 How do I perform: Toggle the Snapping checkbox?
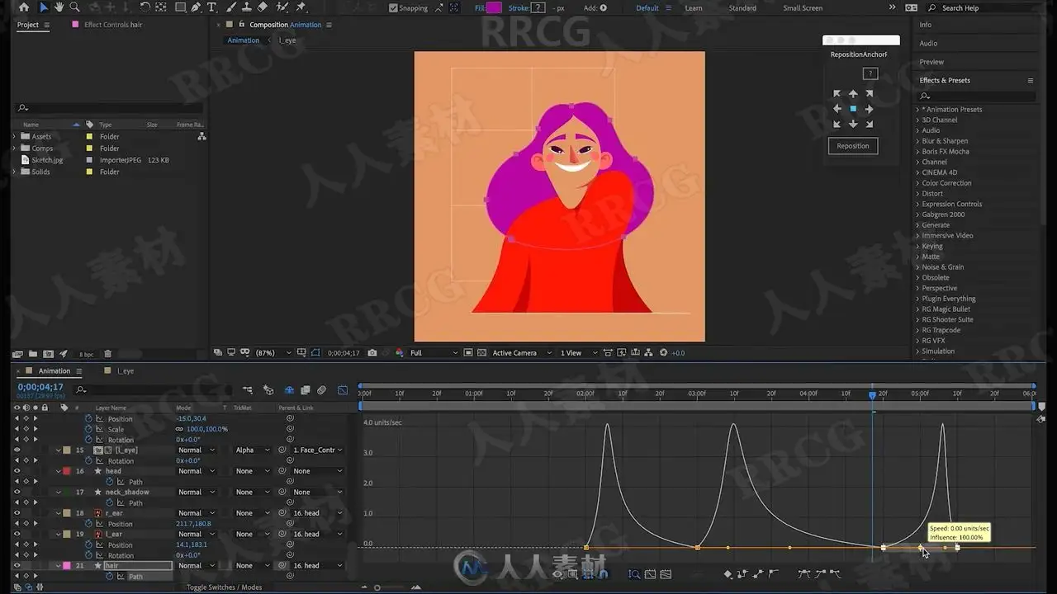[393, 8]
